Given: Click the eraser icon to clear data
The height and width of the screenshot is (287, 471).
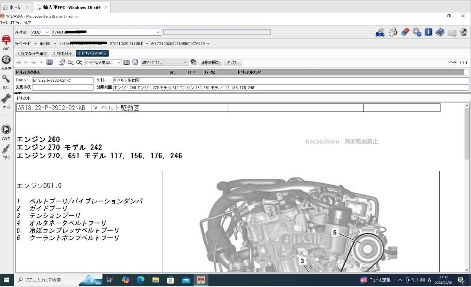Looking at the screenshot, I should tap(405, 32).
